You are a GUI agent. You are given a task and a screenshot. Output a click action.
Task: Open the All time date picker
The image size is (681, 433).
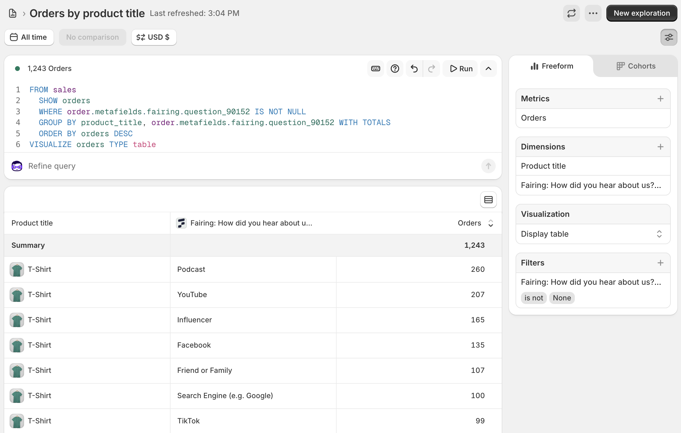29,37
